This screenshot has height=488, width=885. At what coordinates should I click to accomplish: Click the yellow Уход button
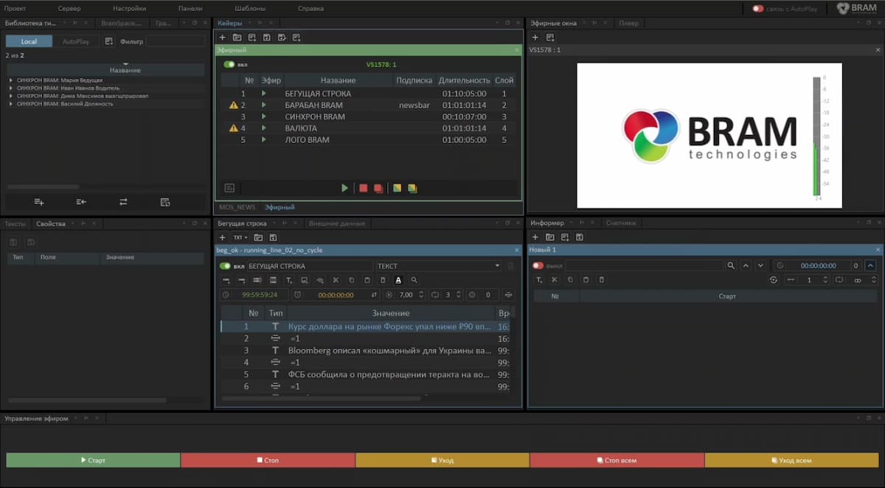442,460
